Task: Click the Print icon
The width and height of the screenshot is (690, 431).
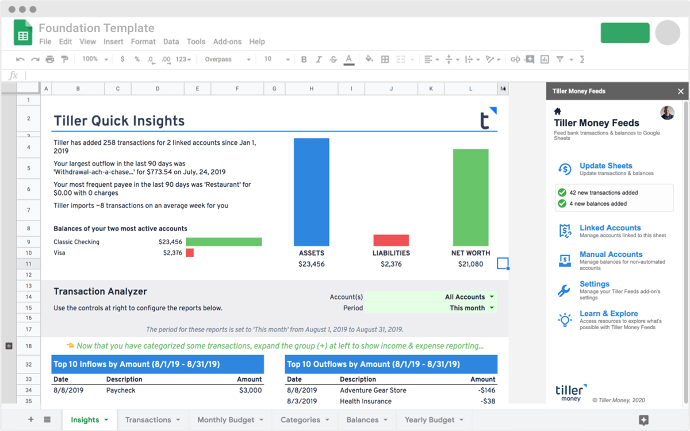Action: click(50, 59)
